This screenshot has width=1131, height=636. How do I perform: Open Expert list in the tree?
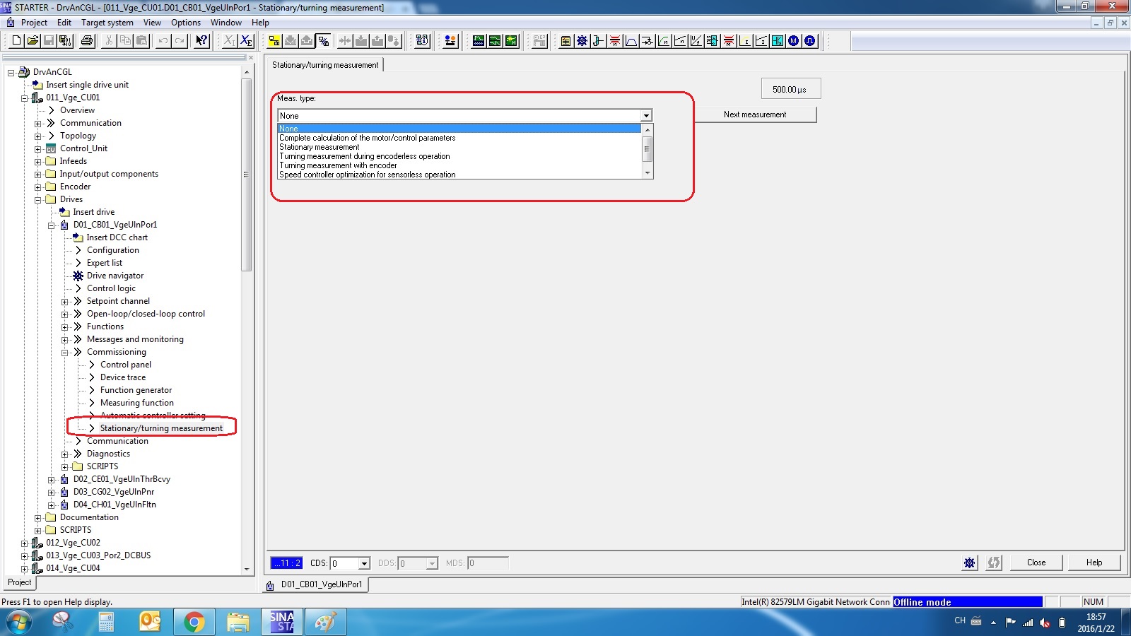104,263
